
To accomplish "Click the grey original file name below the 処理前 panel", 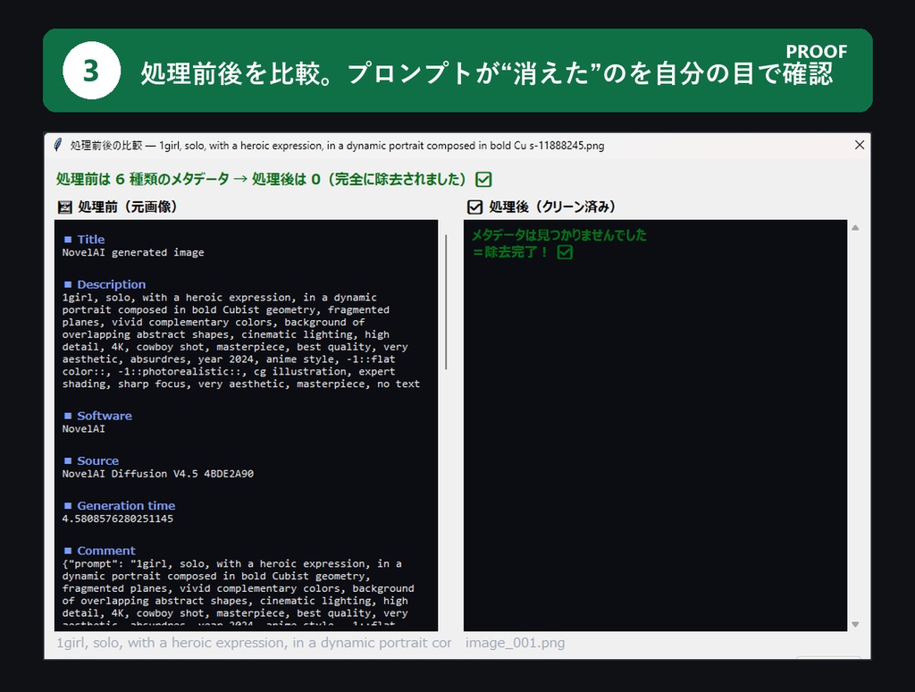I will [254, 643].
